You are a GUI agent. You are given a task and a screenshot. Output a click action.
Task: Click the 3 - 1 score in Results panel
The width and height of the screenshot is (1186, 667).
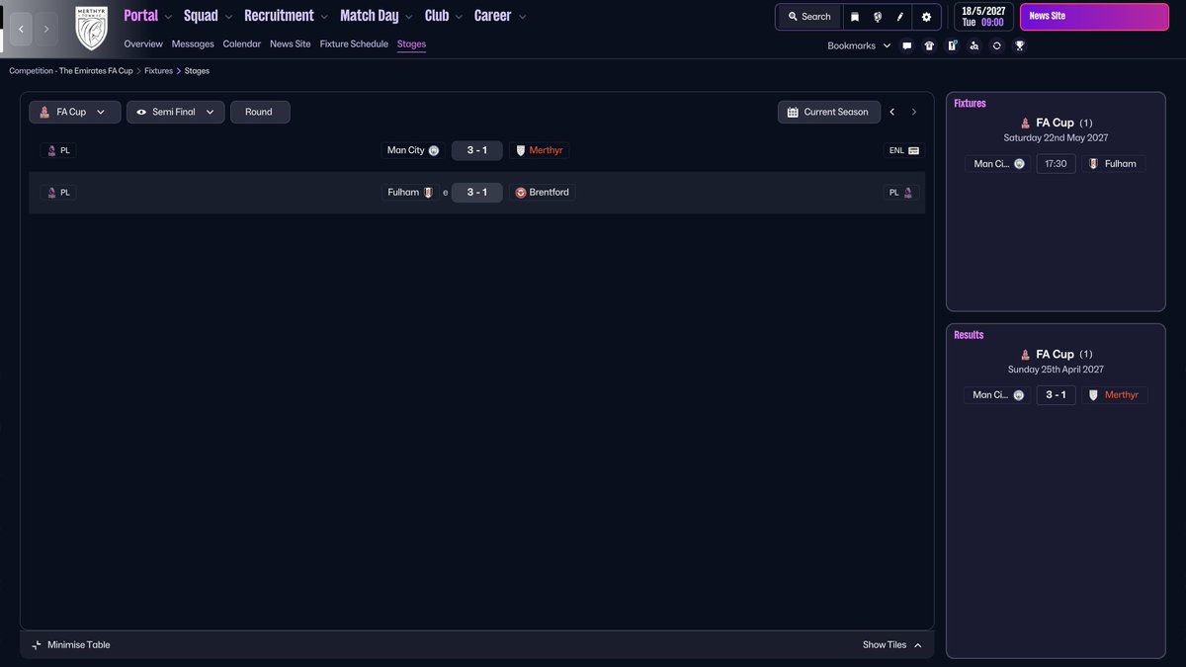[x=1056, y=395]
